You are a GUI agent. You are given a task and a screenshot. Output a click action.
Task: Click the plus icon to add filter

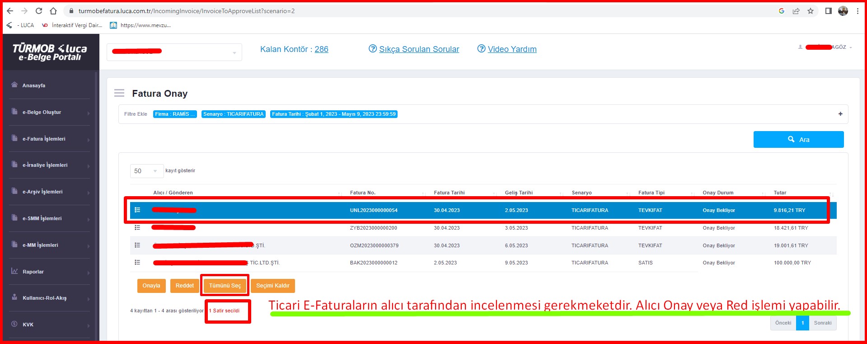[x=840, y=114]
